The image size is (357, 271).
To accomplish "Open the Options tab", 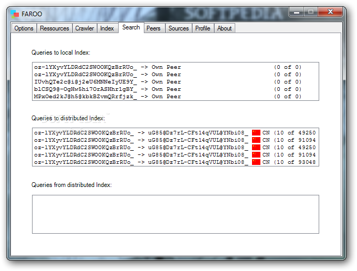I will coord(24,28).
